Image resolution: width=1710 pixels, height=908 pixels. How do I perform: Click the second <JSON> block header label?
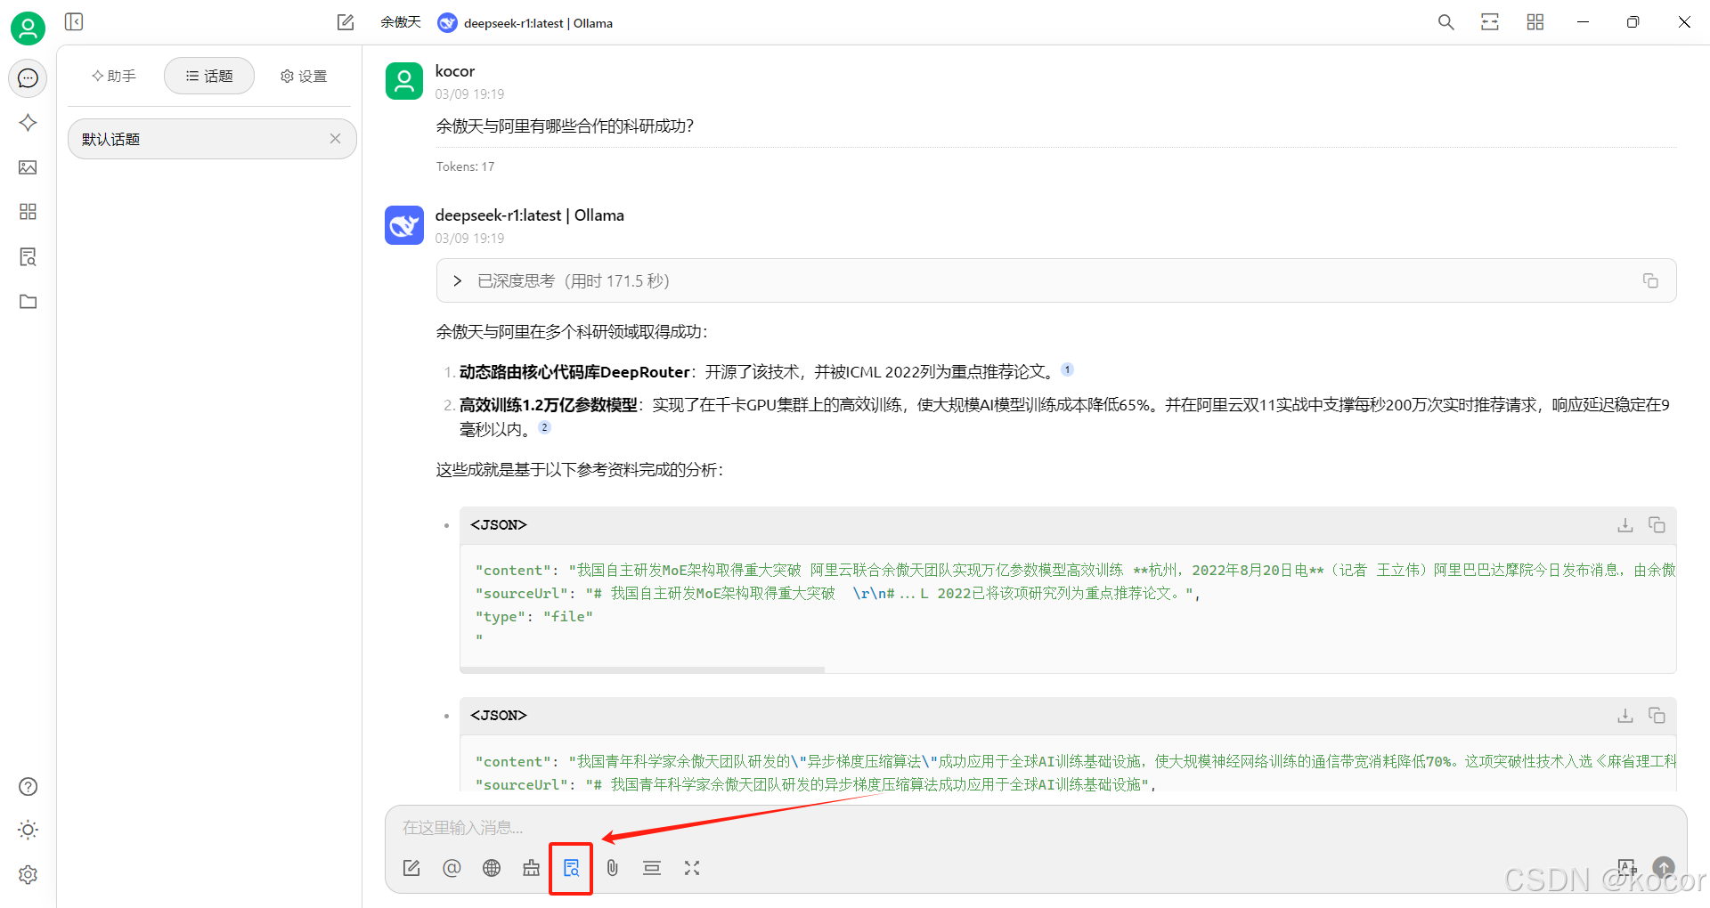coord(499,716)
